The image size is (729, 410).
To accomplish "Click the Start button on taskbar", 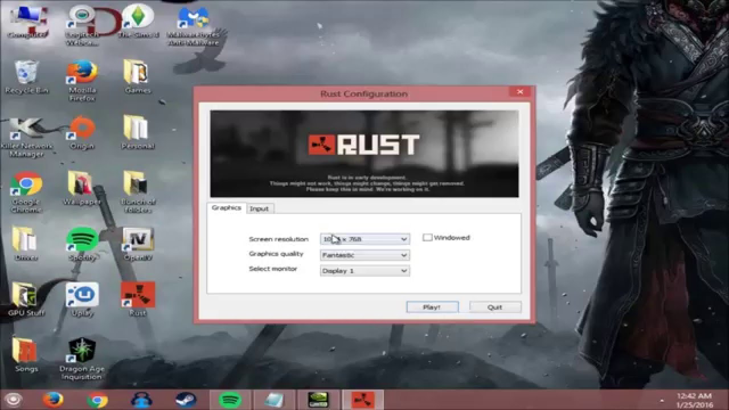I will click(x=13, y=400).
